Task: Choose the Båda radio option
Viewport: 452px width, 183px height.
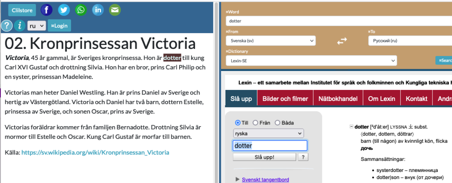Action: click(x=278, y=123)
